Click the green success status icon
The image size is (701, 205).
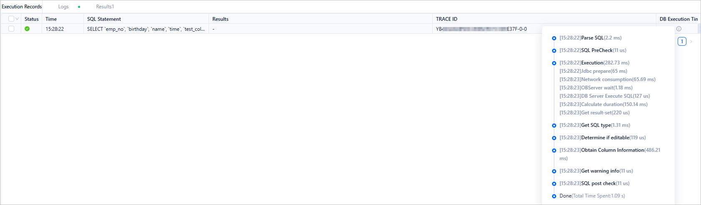click(27, 29)
